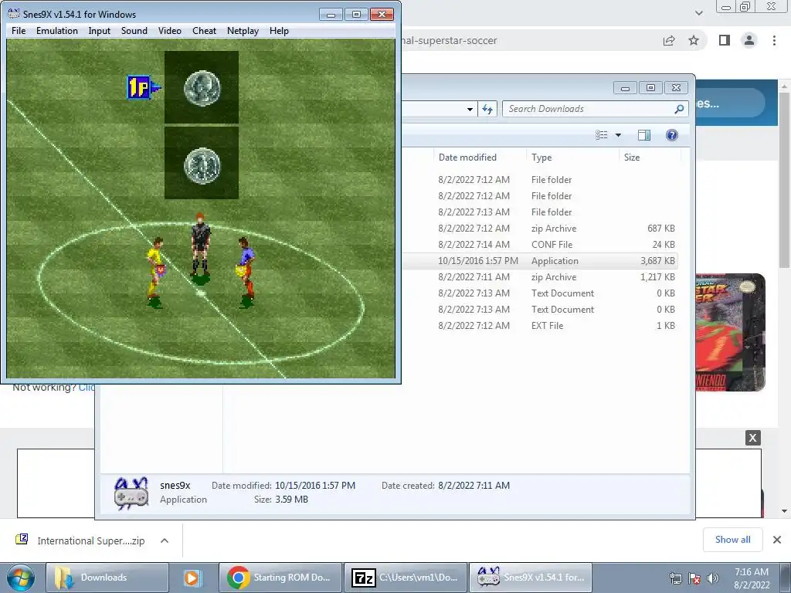Expand the download item options chevron
Screen dimensions: 791x593
tap(164, 540)
